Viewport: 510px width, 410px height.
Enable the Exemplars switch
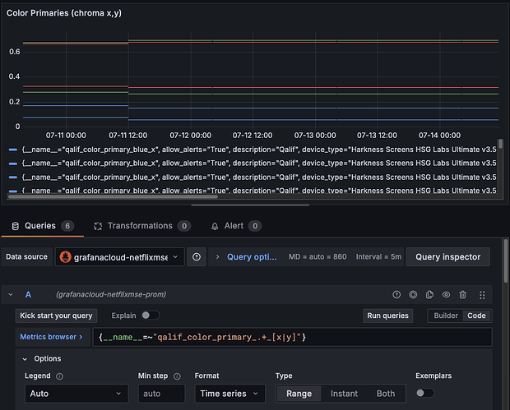[424, 393]
